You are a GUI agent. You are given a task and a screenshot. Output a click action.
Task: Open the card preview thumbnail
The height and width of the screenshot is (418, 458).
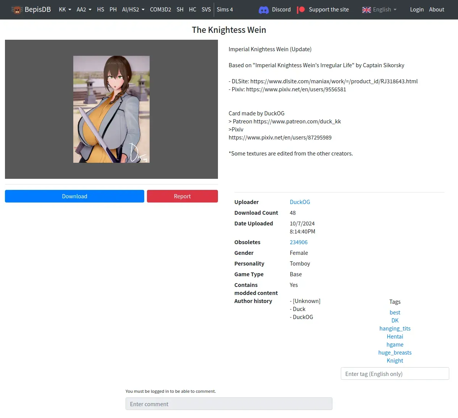(x=111, y=109)
